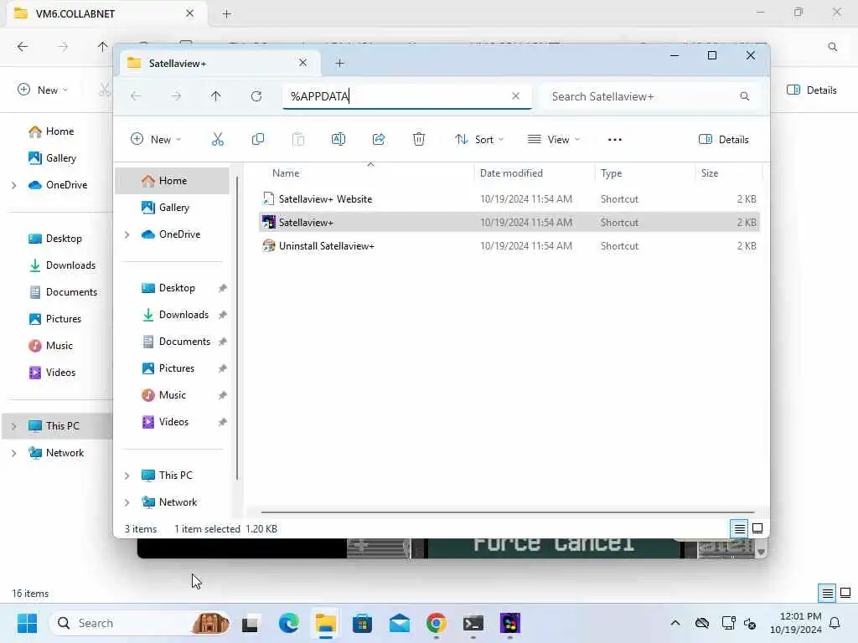This screenshot has height=643, width=858.
Task: Open the View dropdown menu
Action: pyautogui.click(x=554, y=140)
